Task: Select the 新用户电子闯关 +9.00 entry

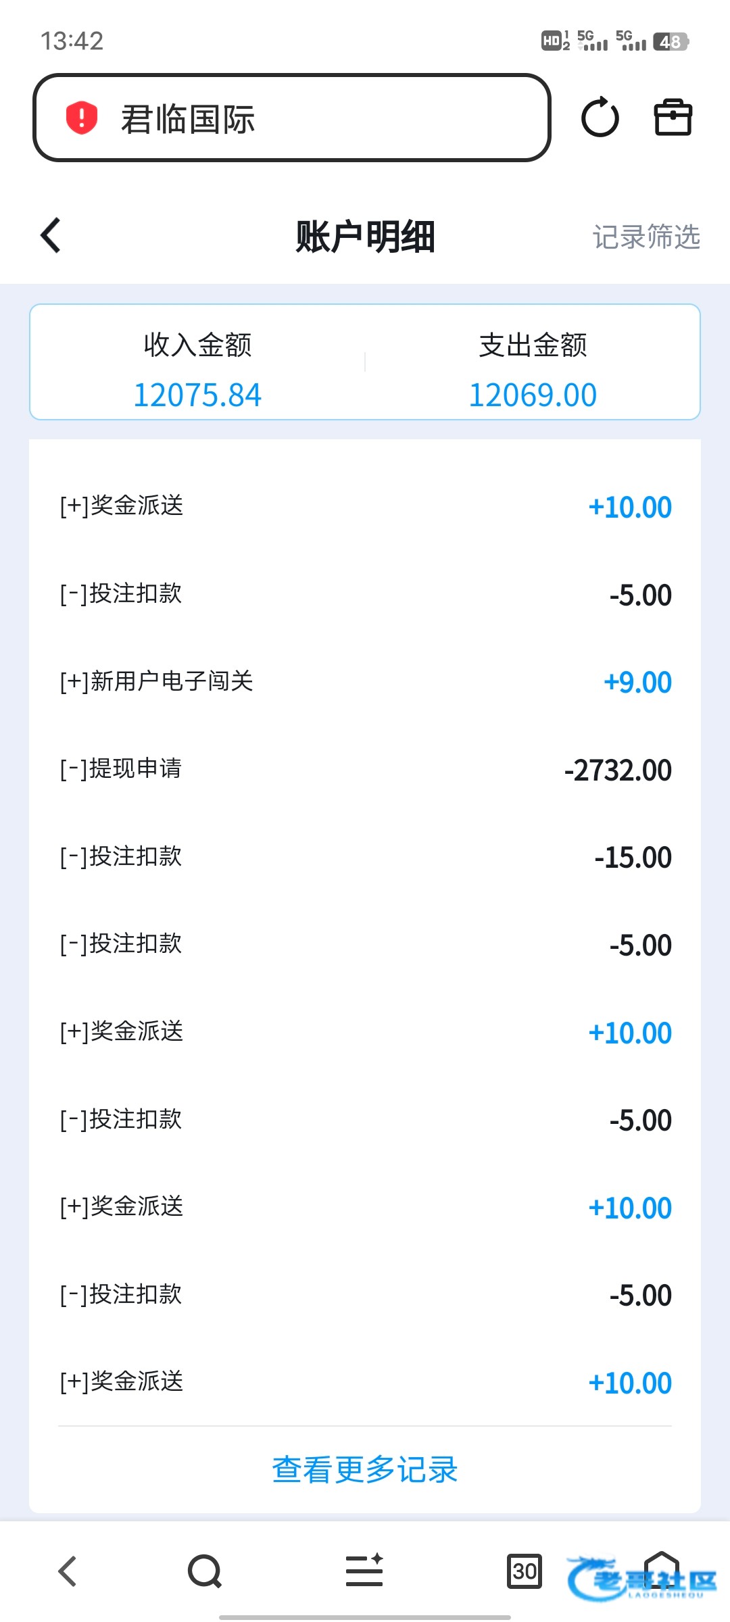Action: pyautogui.click(x=365, y=682)
